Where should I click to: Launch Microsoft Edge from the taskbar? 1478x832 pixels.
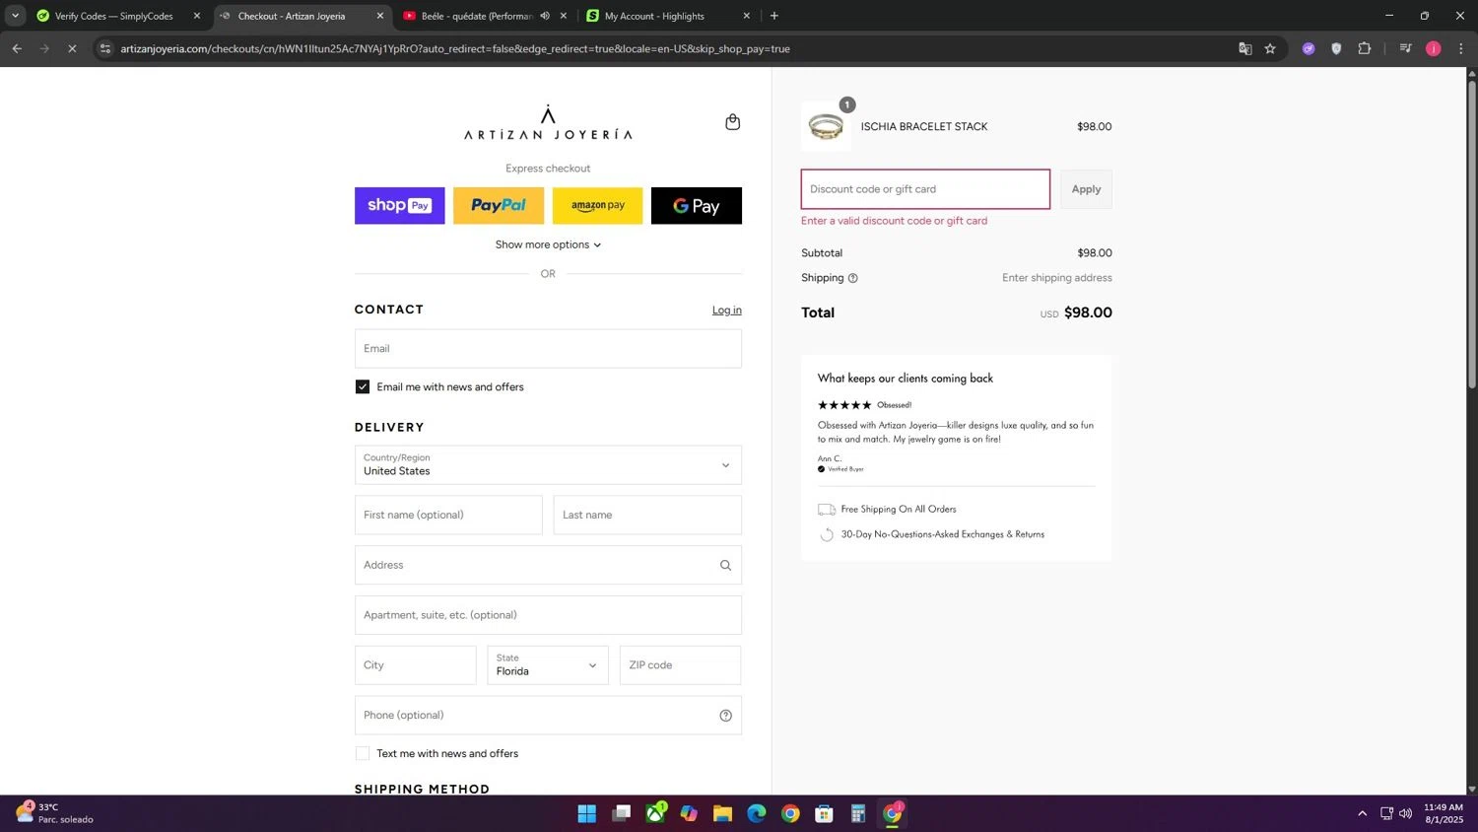click(756, 813)
